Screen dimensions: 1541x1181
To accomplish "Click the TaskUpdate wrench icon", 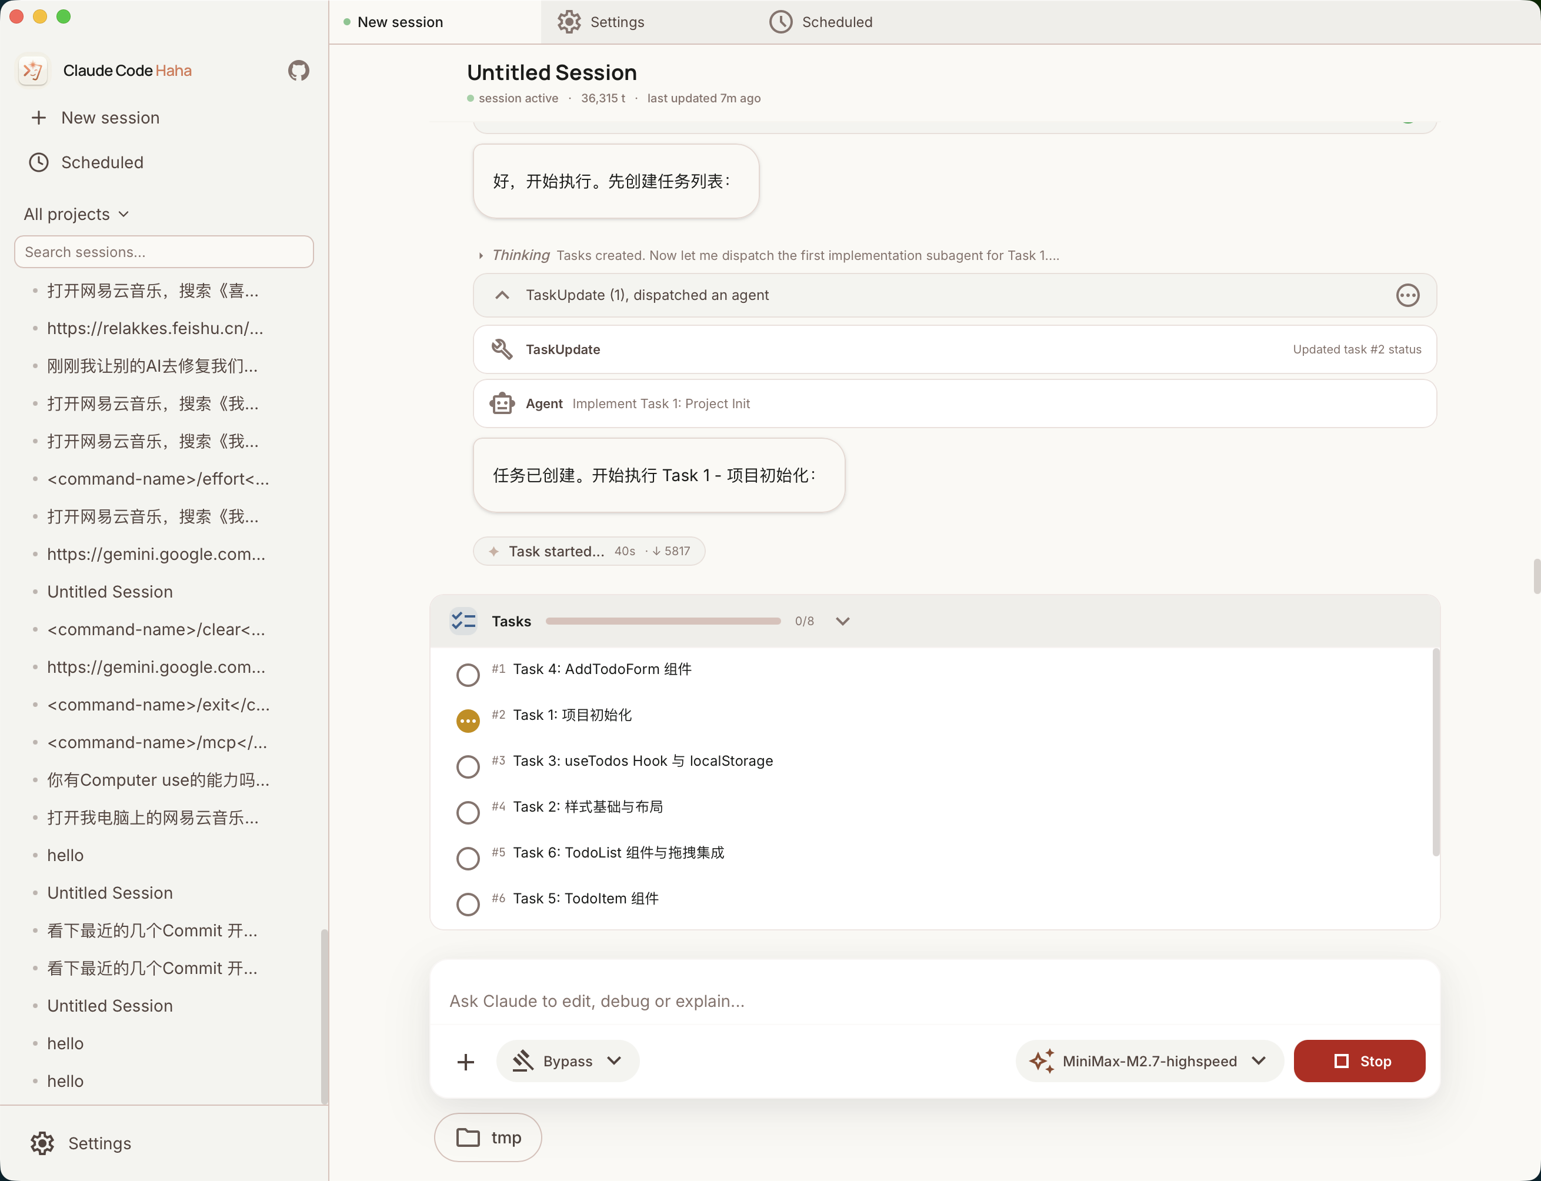I will [x=502, y=349].
